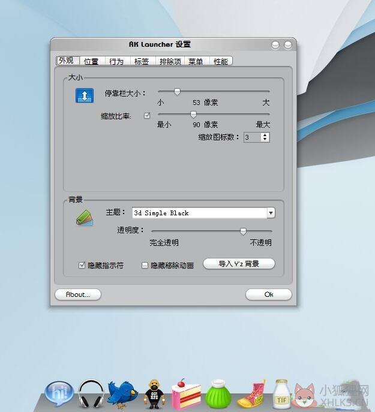The height and width of the screenshot is (412, 375).
Task: Uncheck the 隐藏指示符 checkbox
Action: 82,265
